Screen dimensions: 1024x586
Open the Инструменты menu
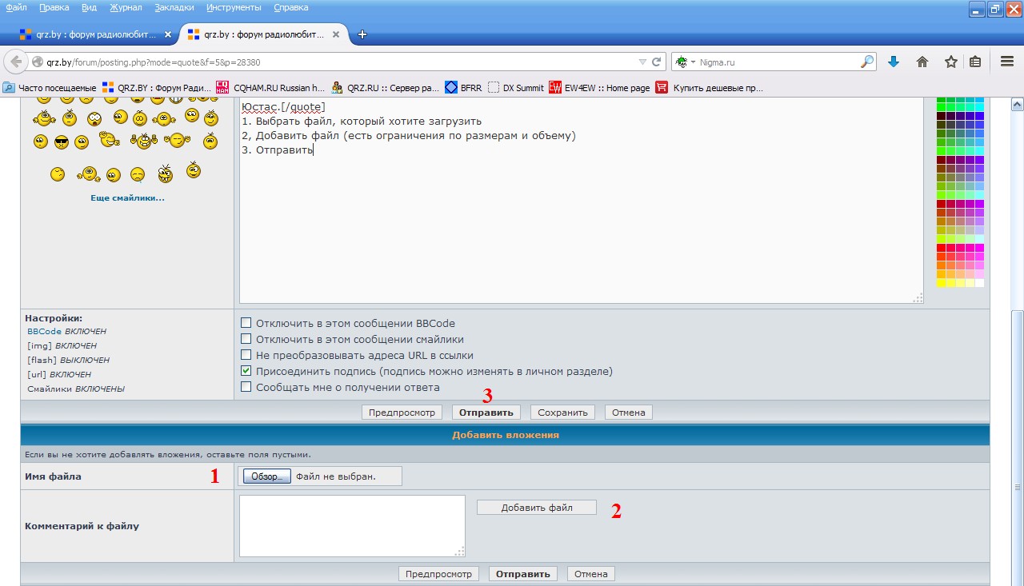[x=234, y=7]
